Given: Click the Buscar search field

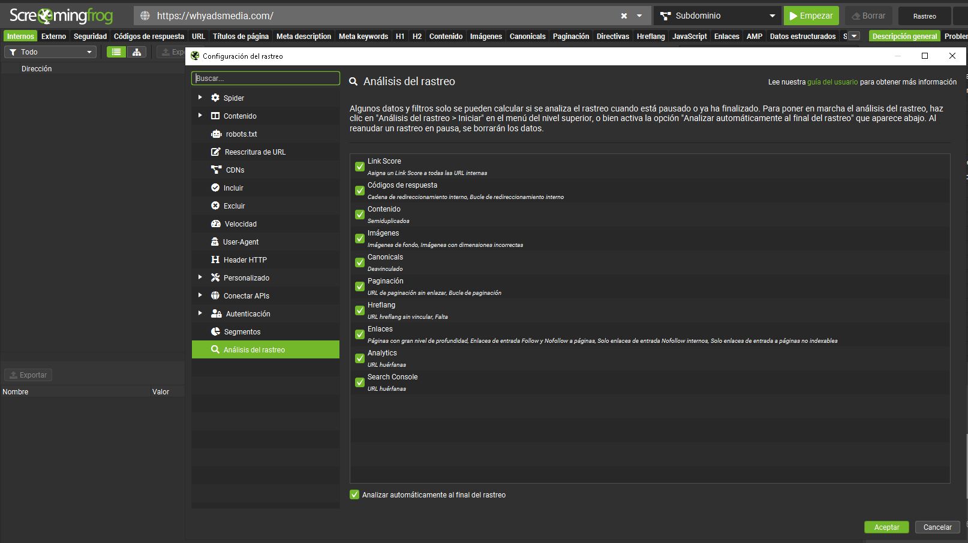Looking at the screenshot, I should click(266, 79).
